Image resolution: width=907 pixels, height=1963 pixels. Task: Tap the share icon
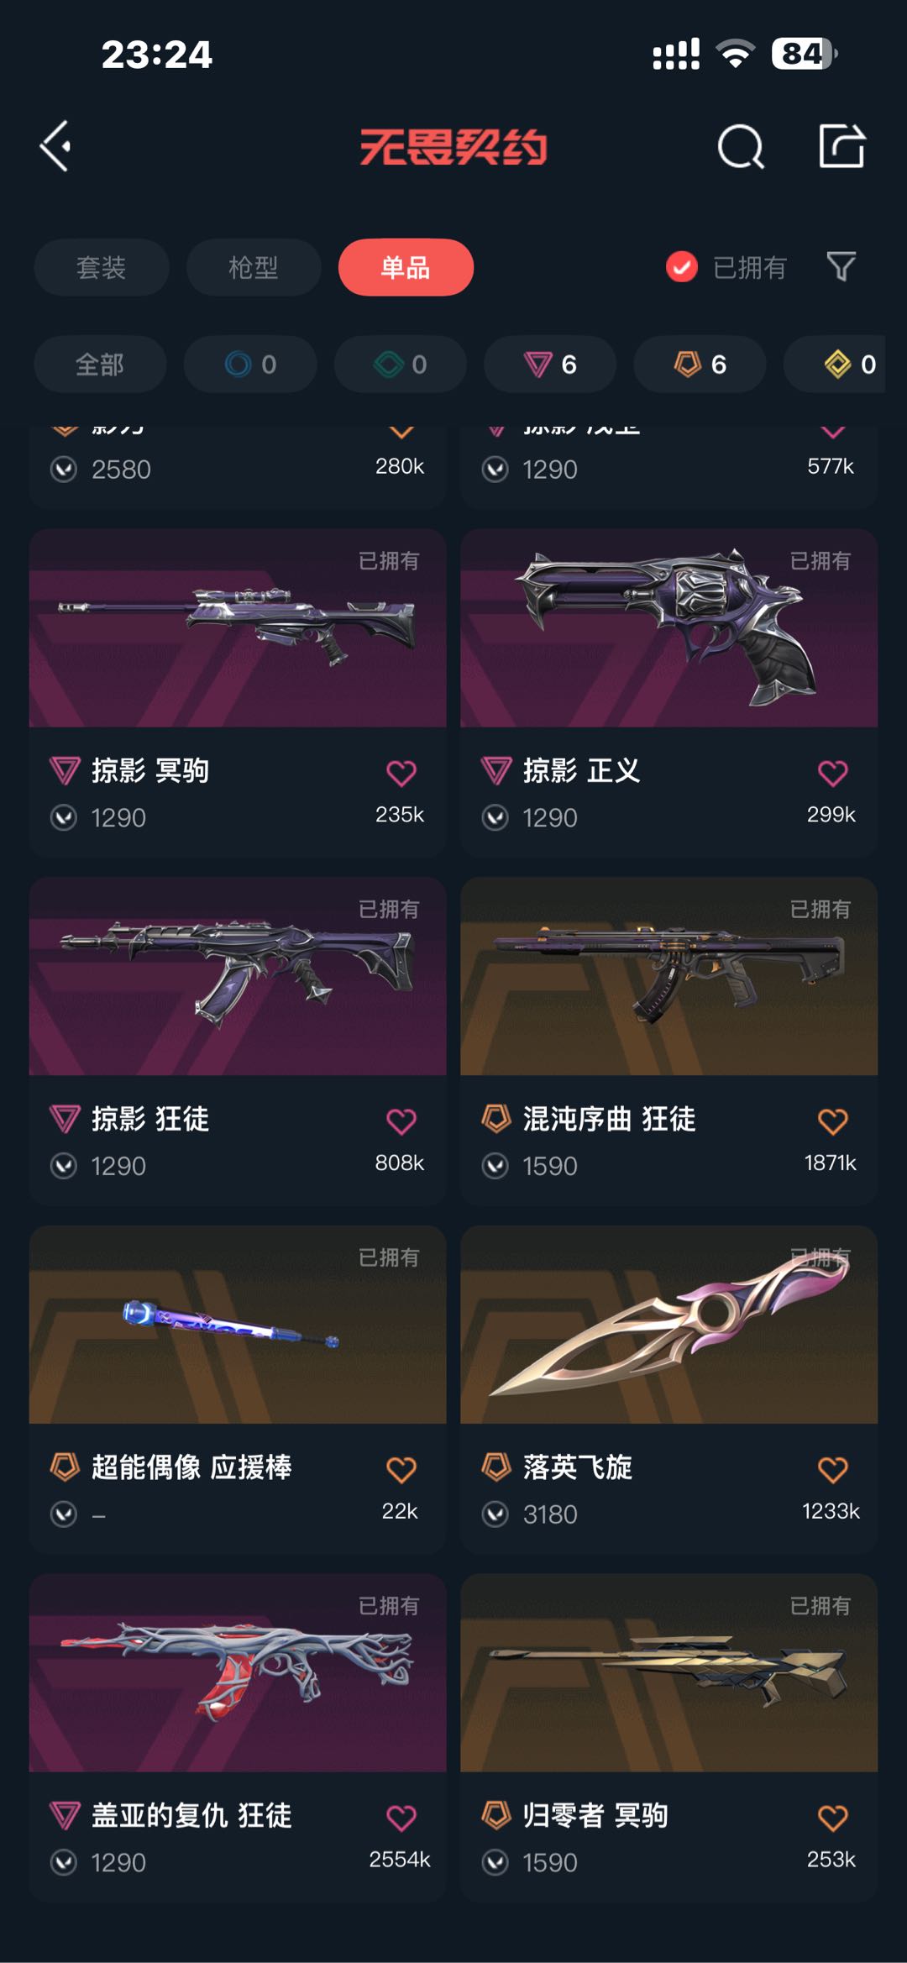(841, 146)
